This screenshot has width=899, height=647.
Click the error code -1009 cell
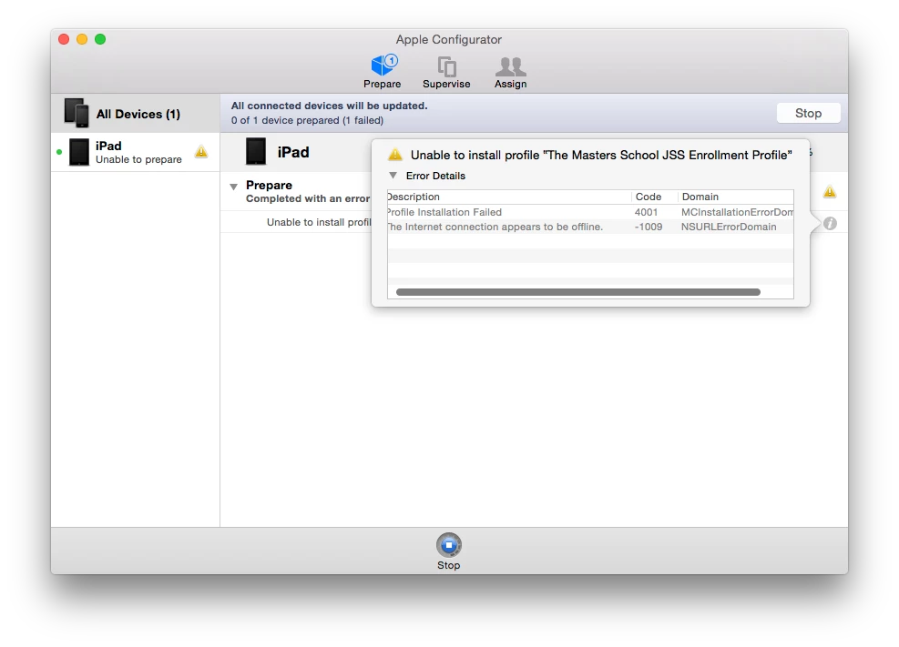point(648,227)
